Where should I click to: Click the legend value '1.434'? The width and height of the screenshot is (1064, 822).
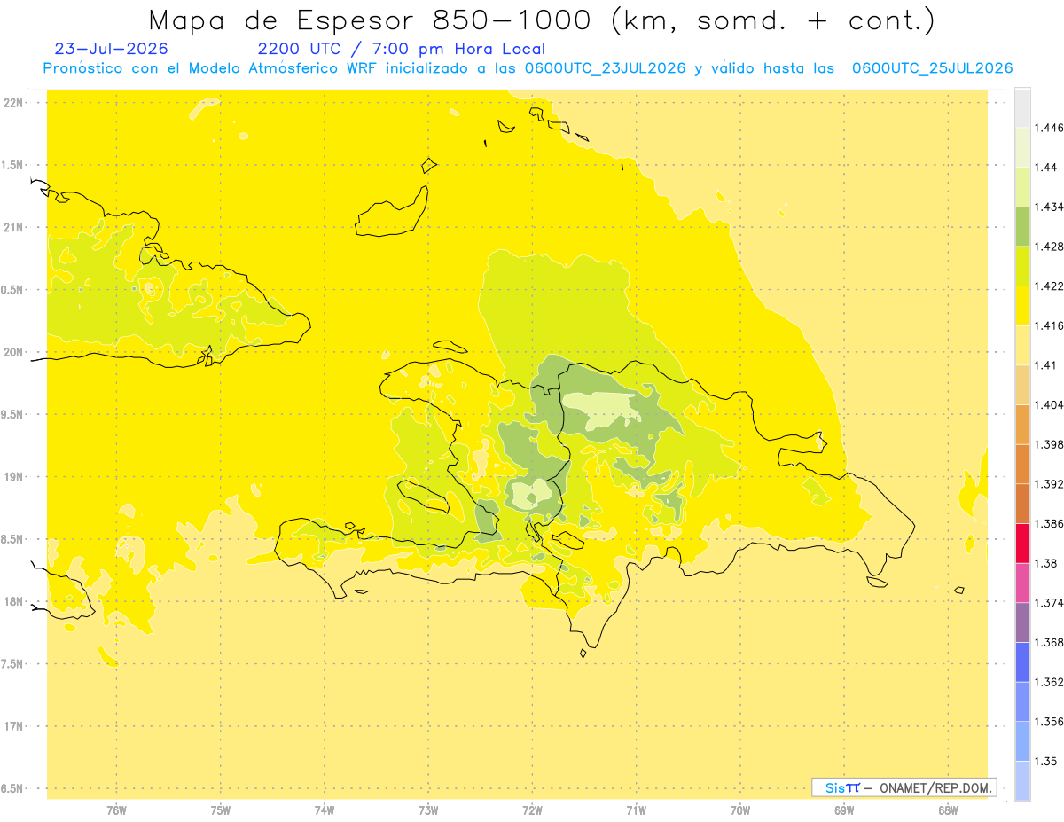pyautogui.click(x=1048, y=207)
